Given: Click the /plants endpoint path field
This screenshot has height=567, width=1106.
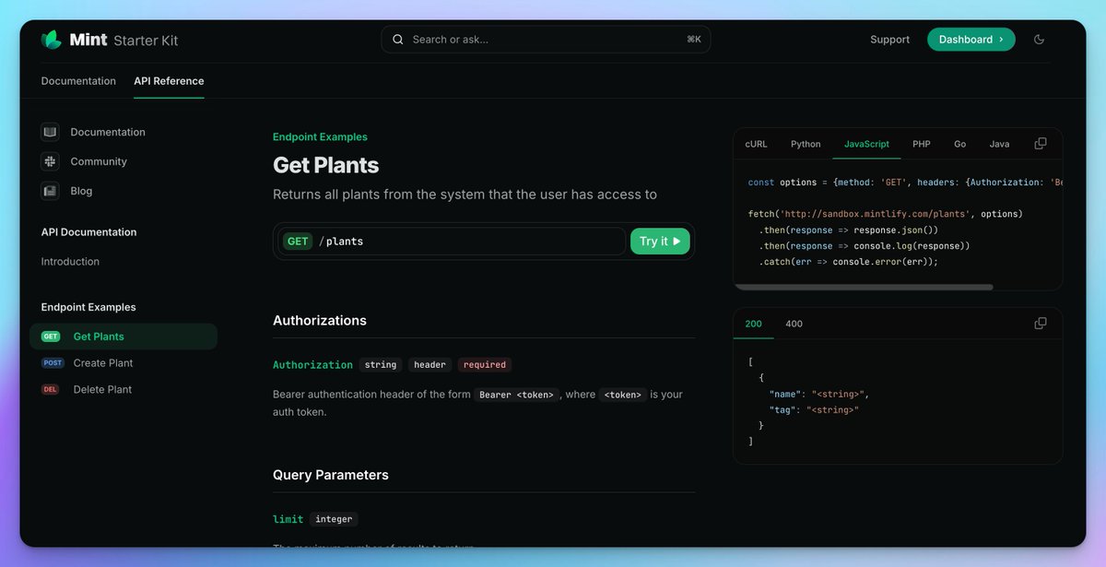Looking at the screenshot, I should pos(452,242).
